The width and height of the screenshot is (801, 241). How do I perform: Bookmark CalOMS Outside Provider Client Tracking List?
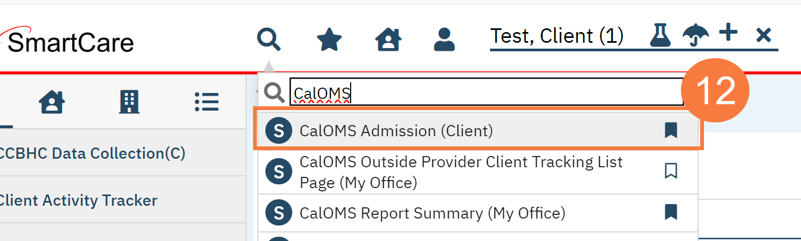[x=671, y=171]
